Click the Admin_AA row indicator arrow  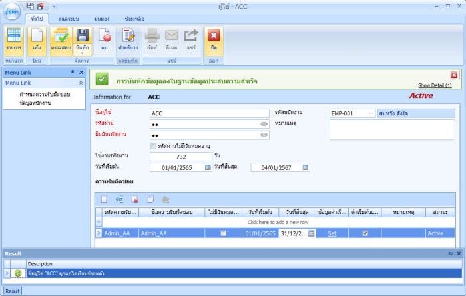[x=99, y=233]
